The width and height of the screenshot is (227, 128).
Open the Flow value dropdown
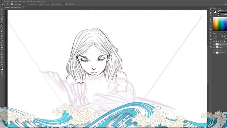pos(50,4)
